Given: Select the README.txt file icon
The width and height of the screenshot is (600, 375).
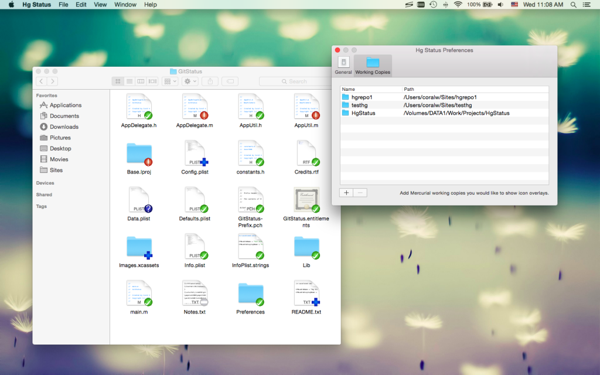Looking at the screenshot, I should click(306, 293).
